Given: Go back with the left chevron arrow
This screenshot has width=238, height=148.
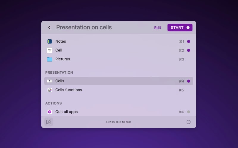Looking at the screenshot, I should coord(49,28).
